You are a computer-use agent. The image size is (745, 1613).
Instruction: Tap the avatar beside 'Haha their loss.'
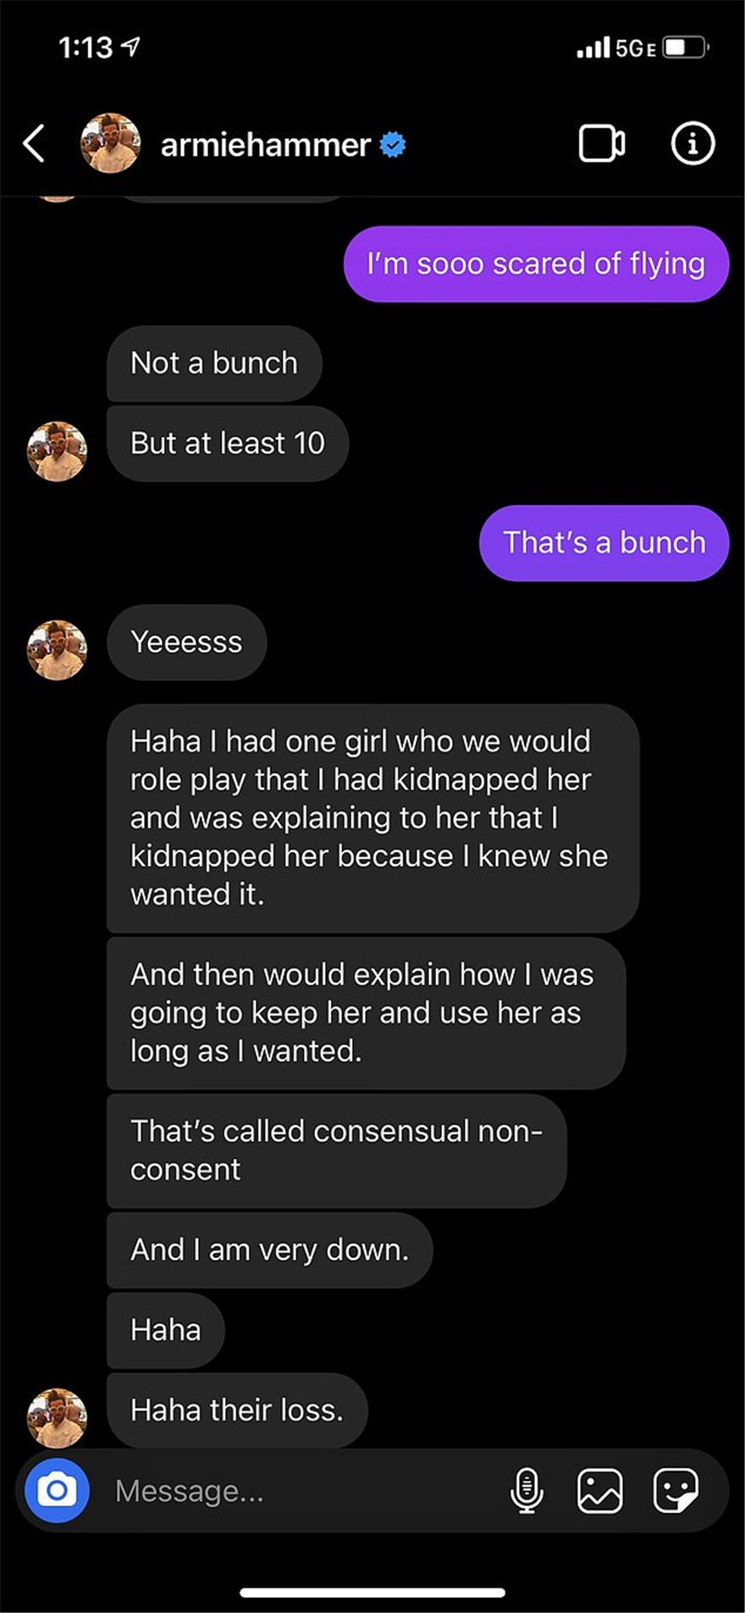click(57, 1417)
